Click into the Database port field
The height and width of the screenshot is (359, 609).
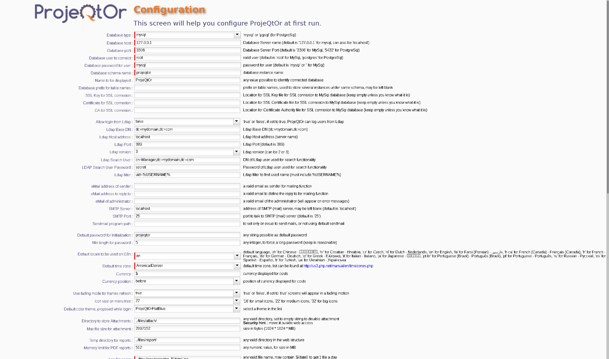(x=188, y=51)
